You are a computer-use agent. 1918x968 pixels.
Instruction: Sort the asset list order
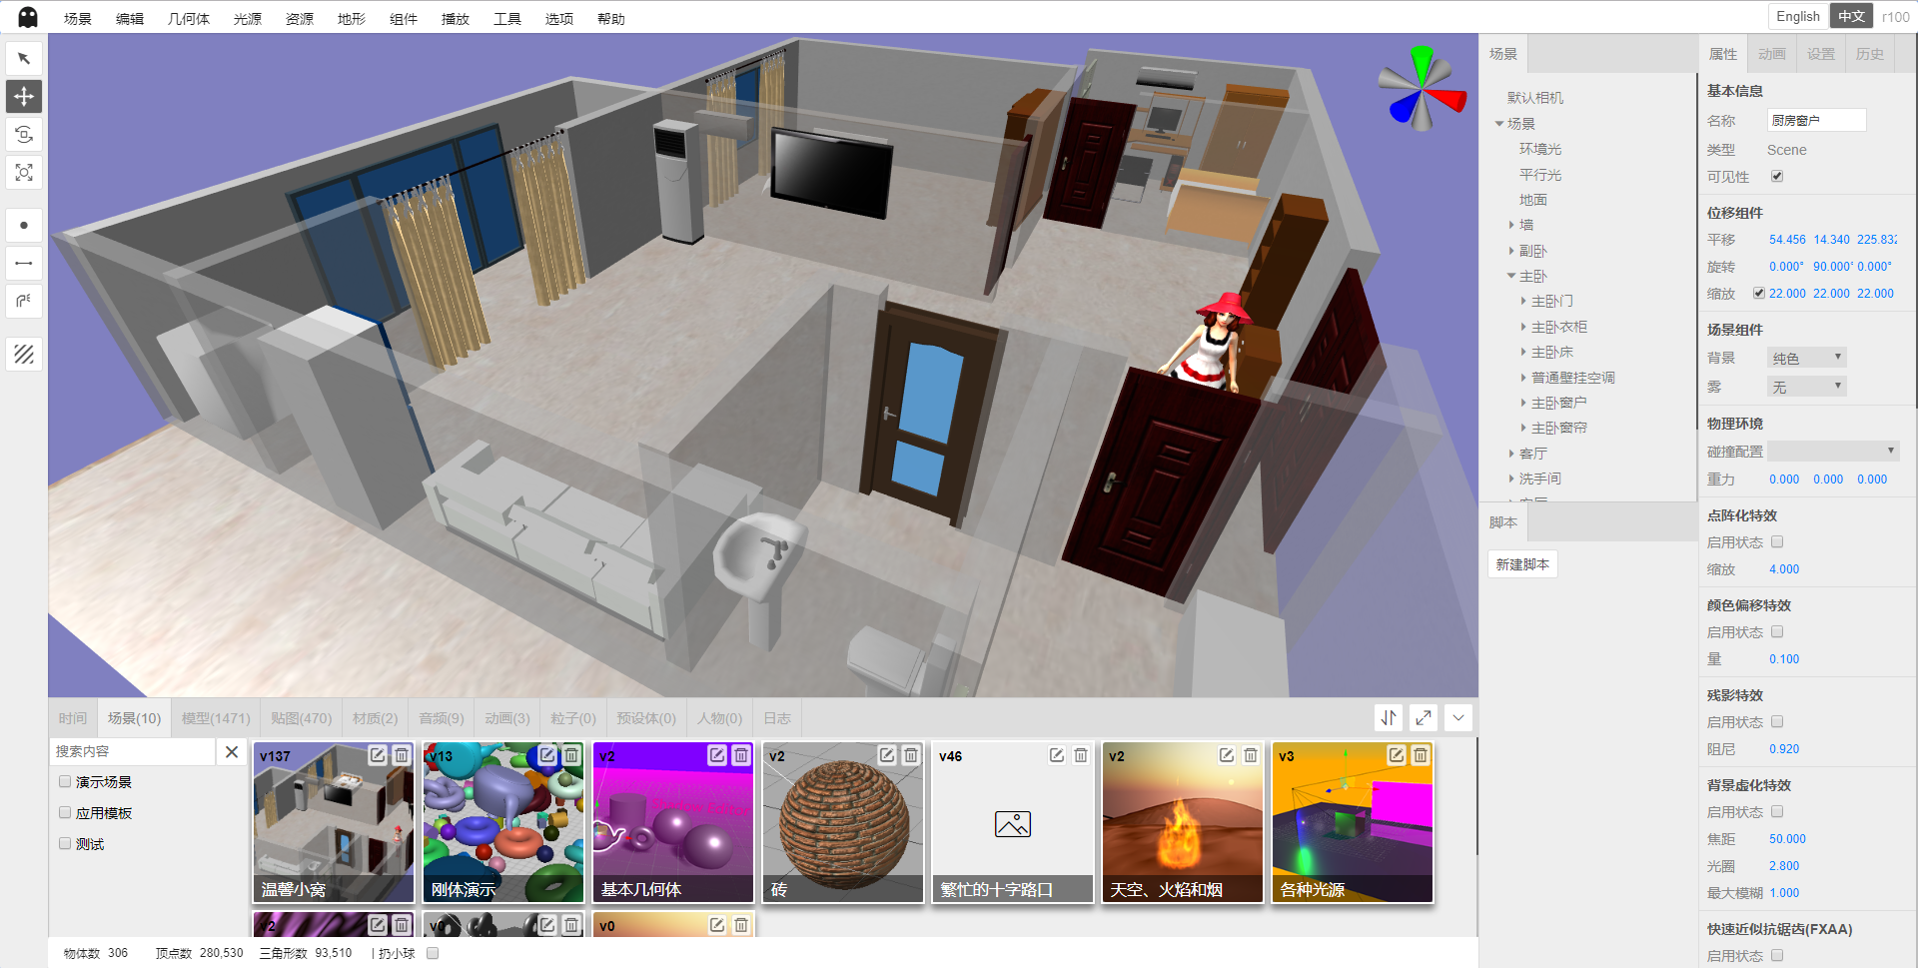[x=1389, y=717]
